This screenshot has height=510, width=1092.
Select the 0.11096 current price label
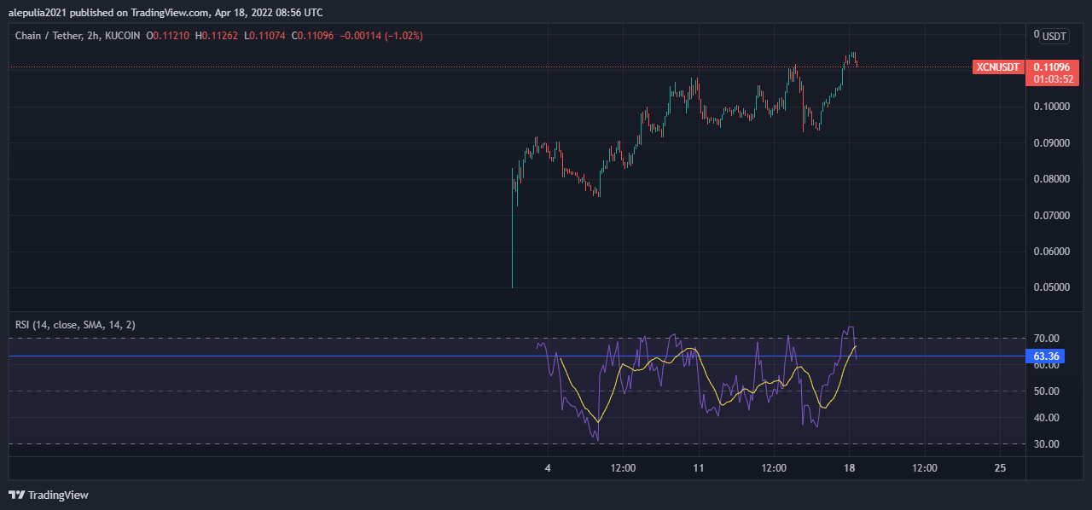(x=1051, y=67)
